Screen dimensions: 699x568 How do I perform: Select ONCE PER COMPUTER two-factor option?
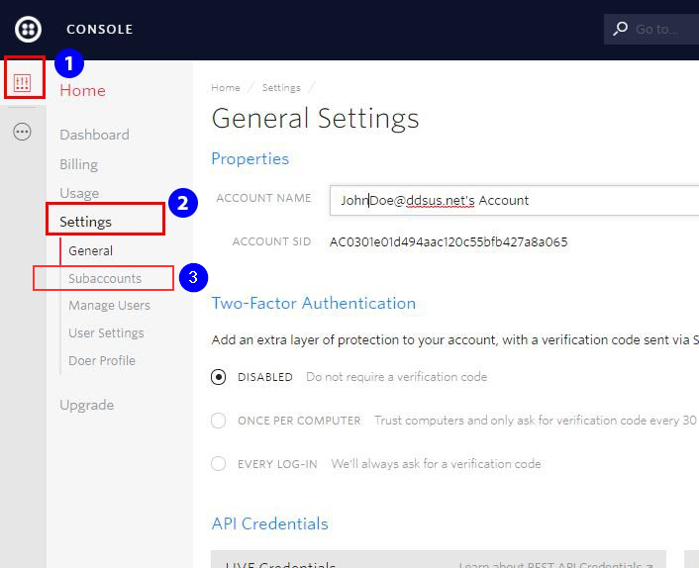(x=218, y=421)
